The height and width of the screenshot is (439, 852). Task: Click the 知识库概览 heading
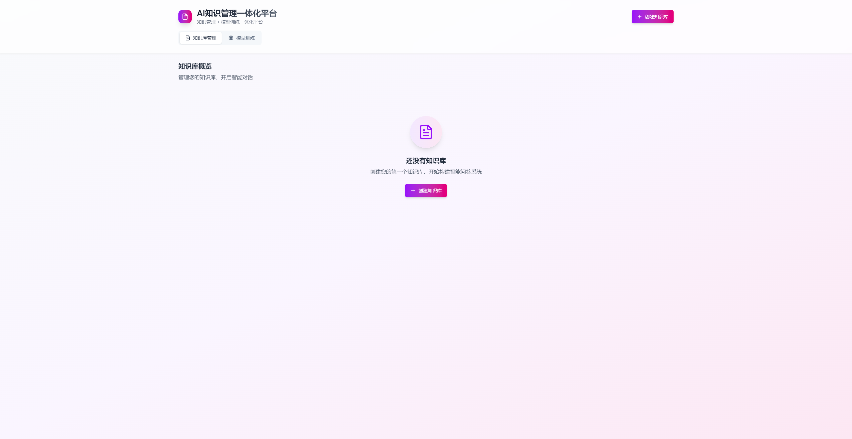(x=195, y=66)
